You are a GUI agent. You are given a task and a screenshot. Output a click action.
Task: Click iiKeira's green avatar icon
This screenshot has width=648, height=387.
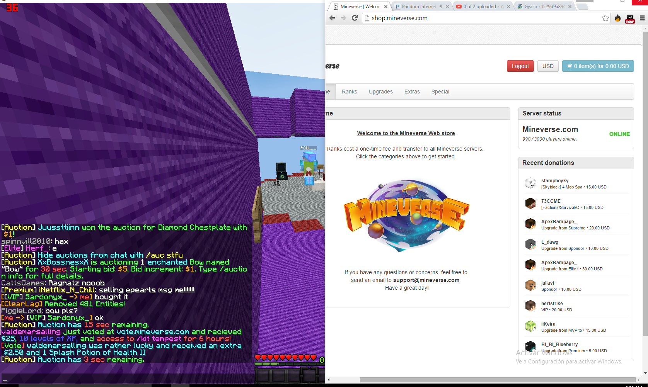pyautogui.click(x=530, y=326)
